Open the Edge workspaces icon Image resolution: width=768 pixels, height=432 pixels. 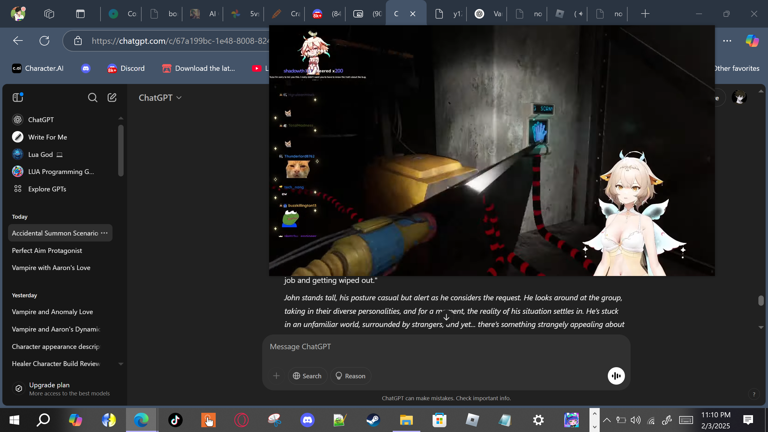point(49,14)
